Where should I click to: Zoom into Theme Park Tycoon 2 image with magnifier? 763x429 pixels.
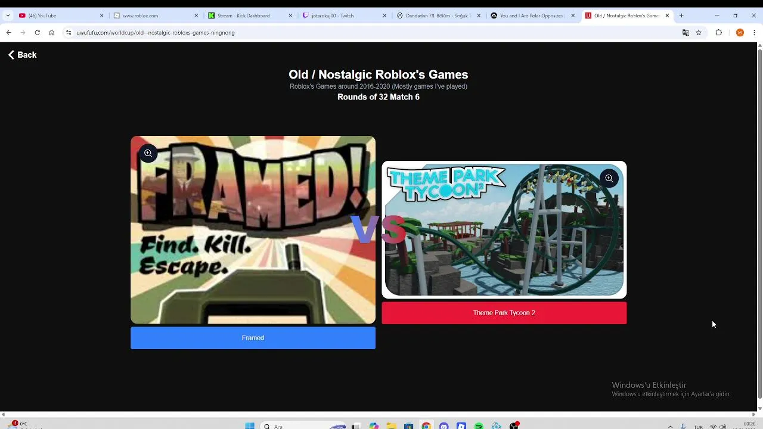click(609, 178)
